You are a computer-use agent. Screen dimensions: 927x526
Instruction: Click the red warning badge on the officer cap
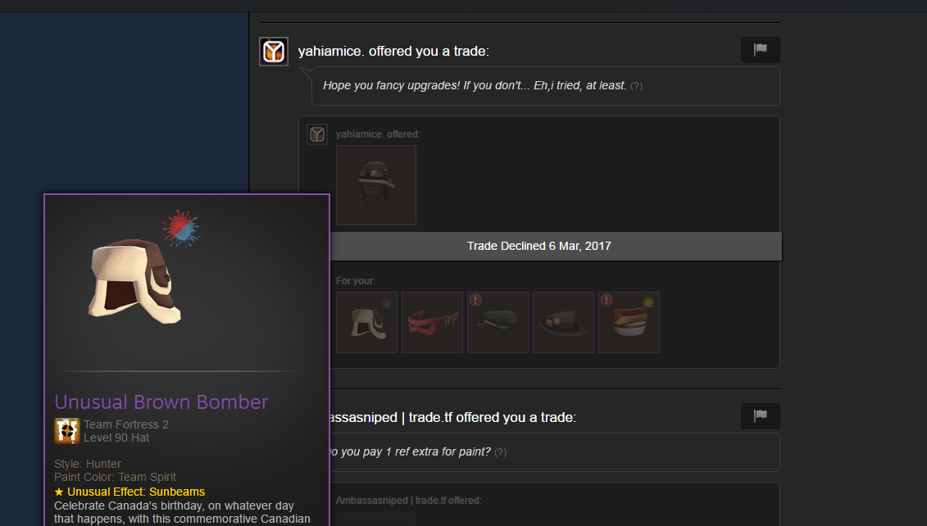(x=475, y=300)
